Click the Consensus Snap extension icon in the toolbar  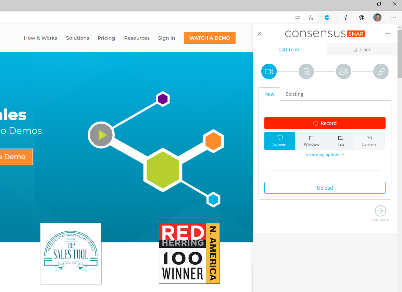[327, 17]
